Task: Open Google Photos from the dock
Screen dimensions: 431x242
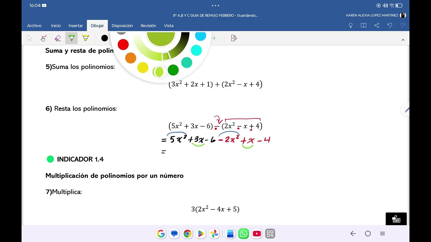Action: tap(214, 234)
